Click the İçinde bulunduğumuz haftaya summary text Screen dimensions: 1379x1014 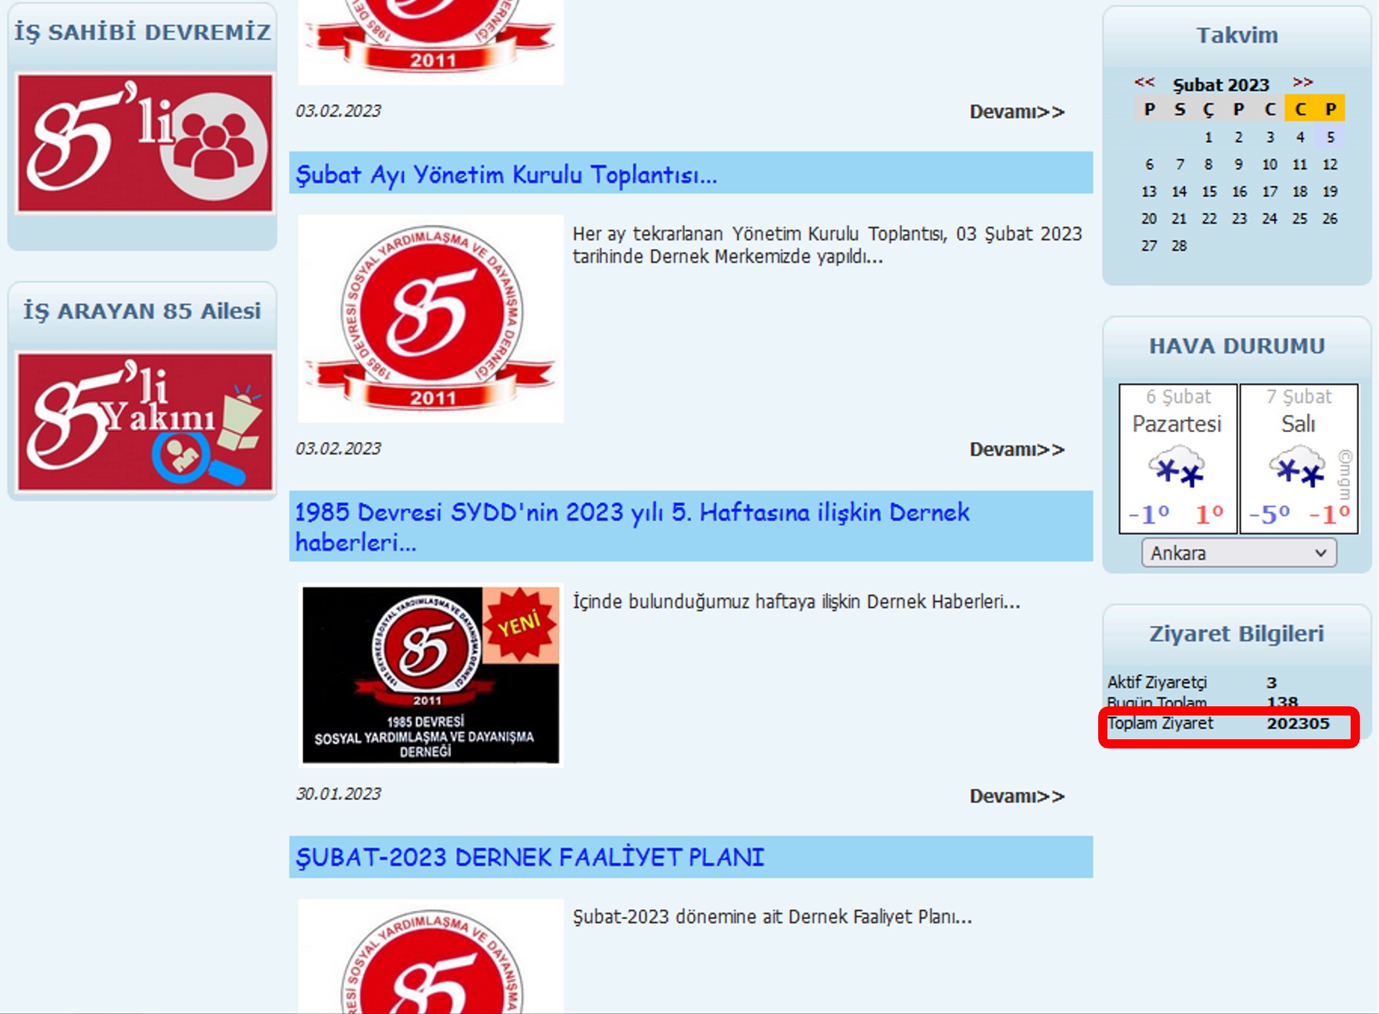coord(796,602)
